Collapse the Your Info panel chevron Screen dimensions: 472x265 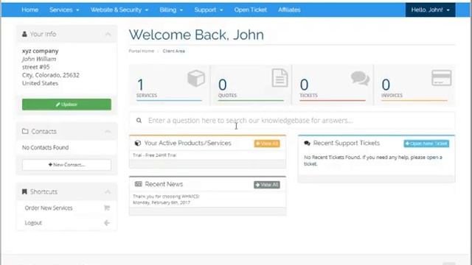108,35
